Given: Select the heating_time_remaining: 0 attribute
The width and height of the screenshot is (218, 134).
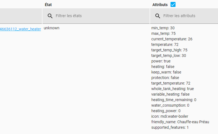Looking at the screenshot, I should [174, 100].
